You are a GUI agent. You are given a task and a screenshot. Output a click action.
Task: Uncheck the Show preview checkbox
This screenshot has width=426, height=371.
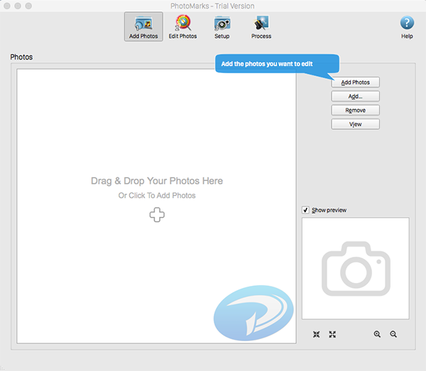point(305,210)
